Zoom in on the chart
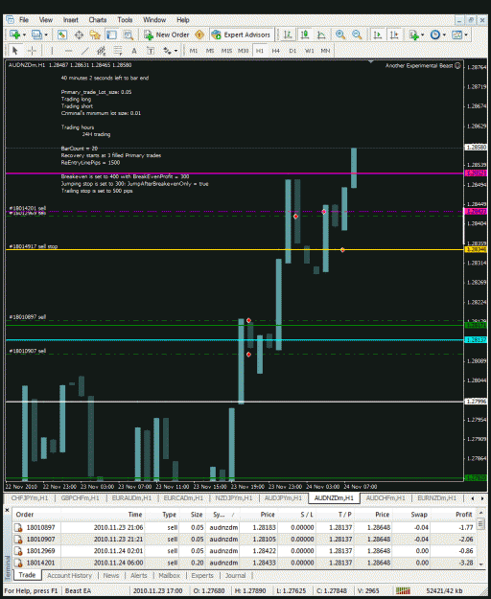This screenshot has width=491, height=599. click(x=340, y=35)
